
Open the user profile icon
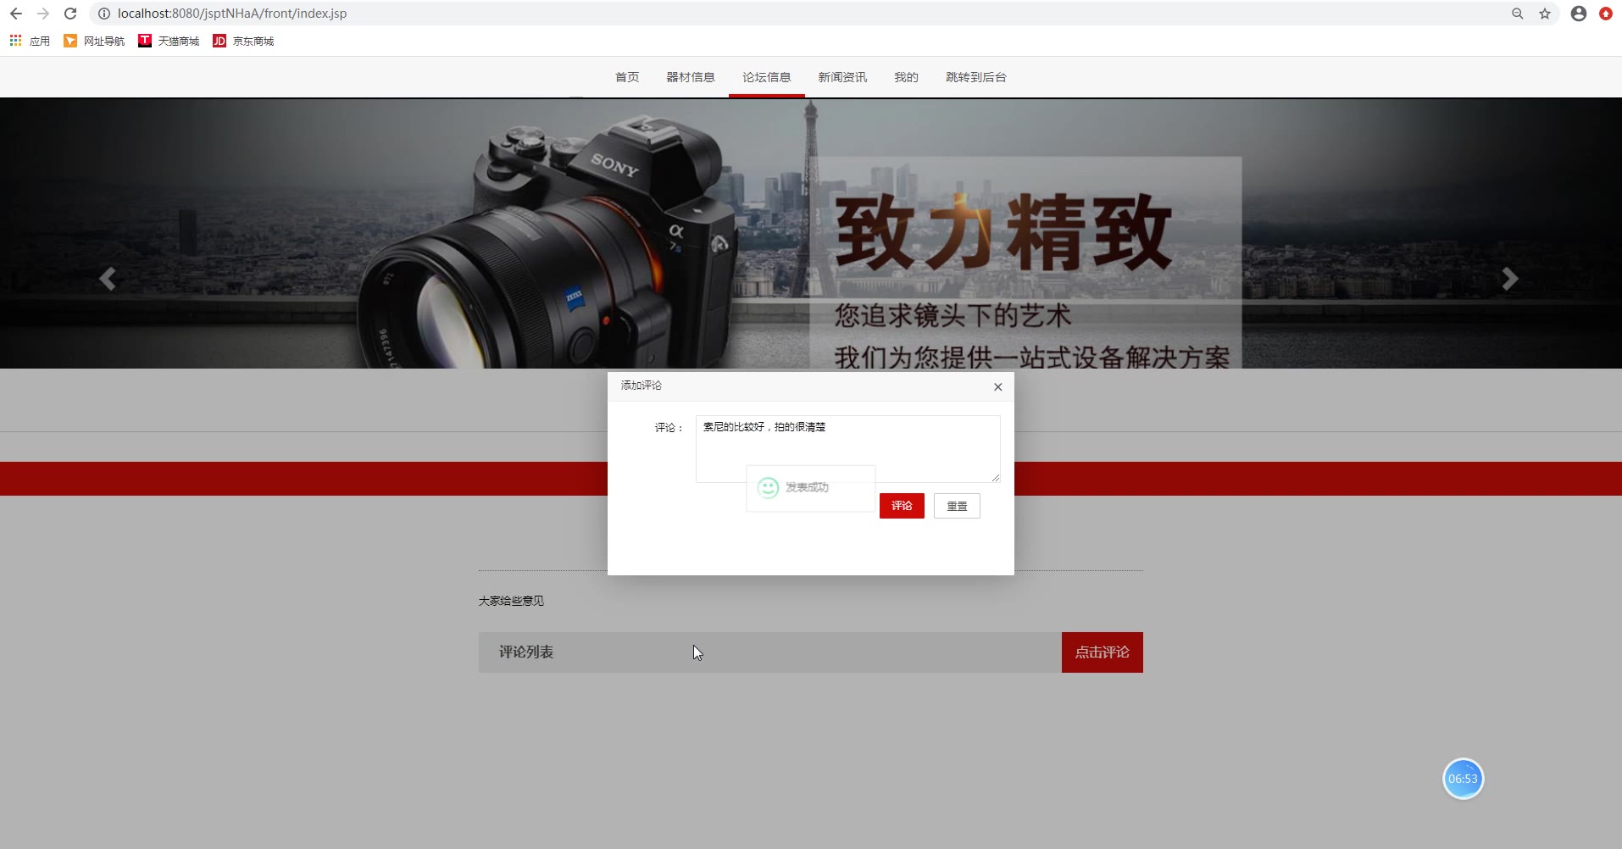(x=1579, y=14)
